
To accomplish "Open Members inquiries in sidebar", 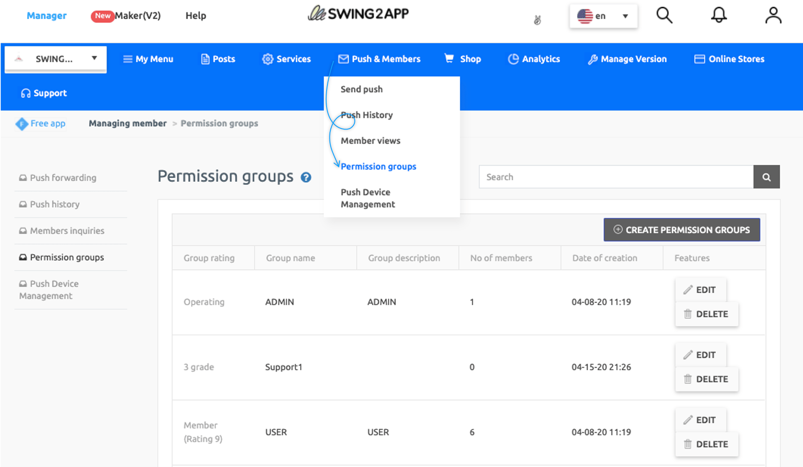I will point(67,231).
